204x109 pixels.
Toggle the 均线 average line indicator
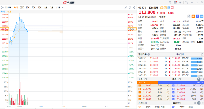9,12
